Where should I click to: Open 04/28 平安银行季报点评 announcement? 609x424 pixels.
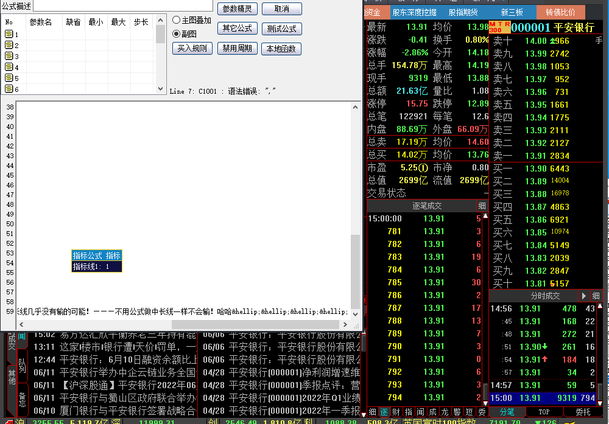(x=281, y=385)
